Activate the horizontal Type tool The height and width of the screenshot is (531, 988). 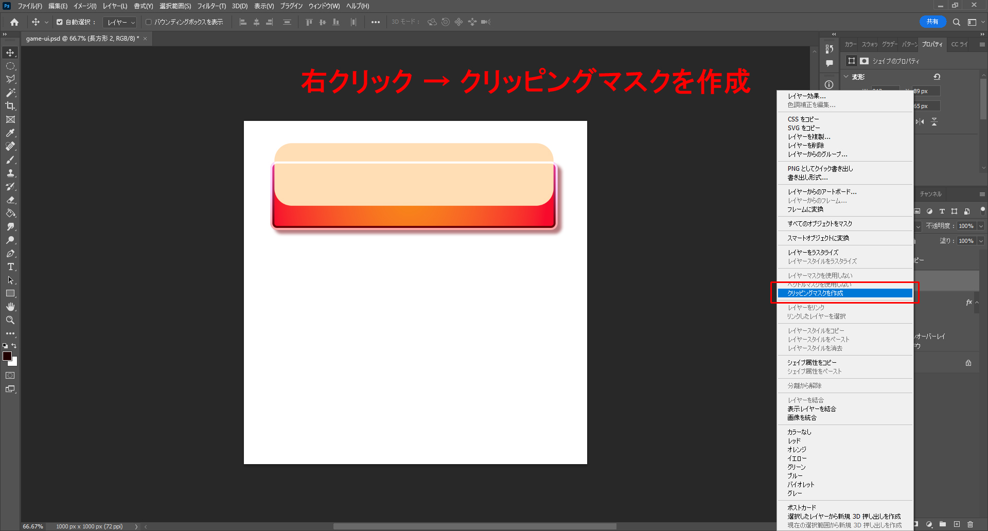click(10, 267)
